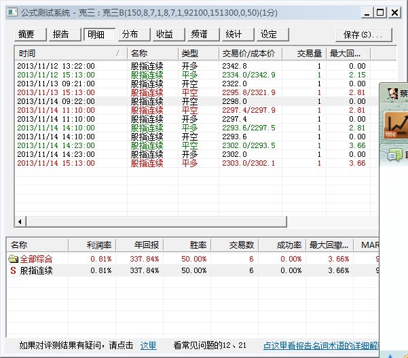The height and width of the screenshot is (358, 408).
Task: Open the 设定 settings tab
Action: (x=269, y=35)
